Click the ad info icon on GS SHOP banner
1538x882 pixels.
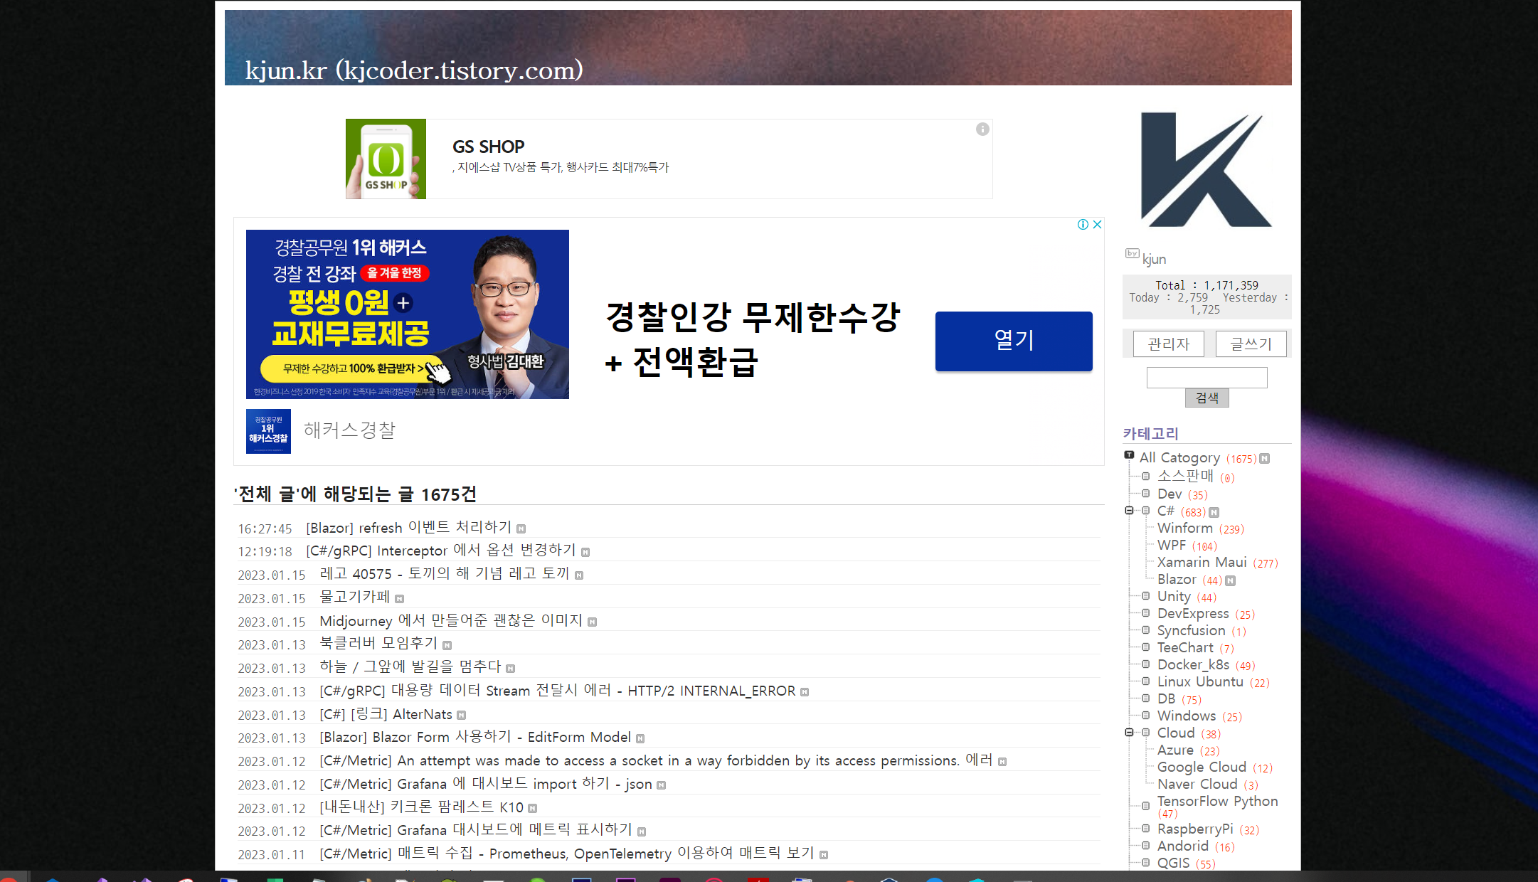(982, 129)
